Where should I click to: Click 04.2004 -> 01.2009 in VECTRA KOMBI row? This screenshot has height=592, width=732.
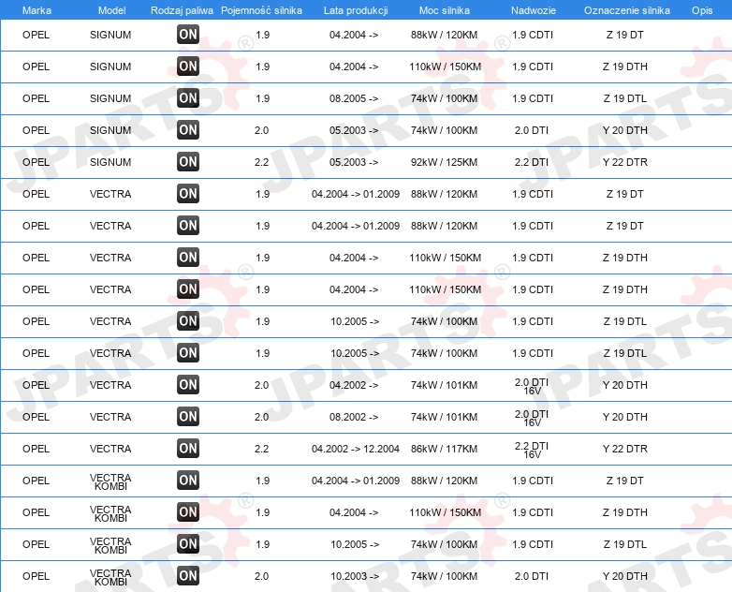tap(356, 481)
